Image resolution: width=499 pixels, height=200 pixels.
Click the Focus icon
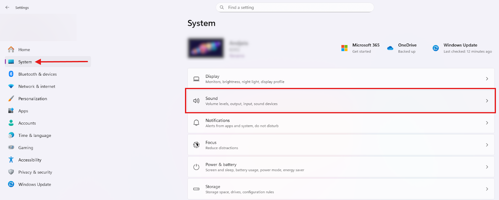click(196, 145)
